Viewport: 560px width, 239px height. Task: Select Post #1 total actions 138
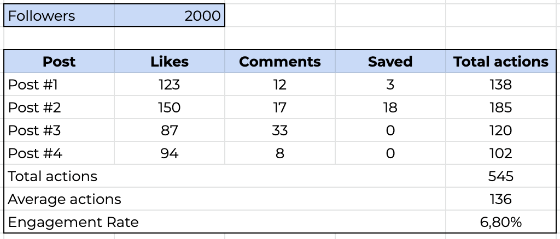(x=500, y=85)
